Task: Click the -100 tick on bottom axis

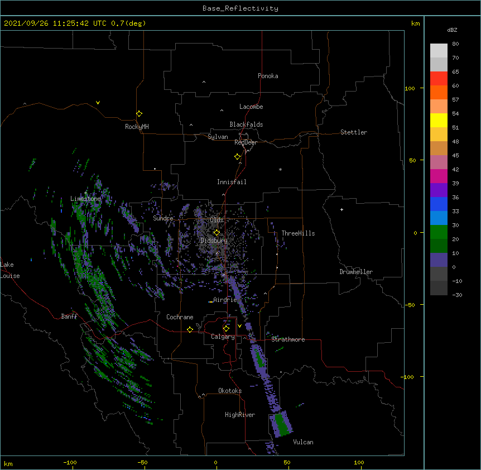Action: [x=70, y=462]
